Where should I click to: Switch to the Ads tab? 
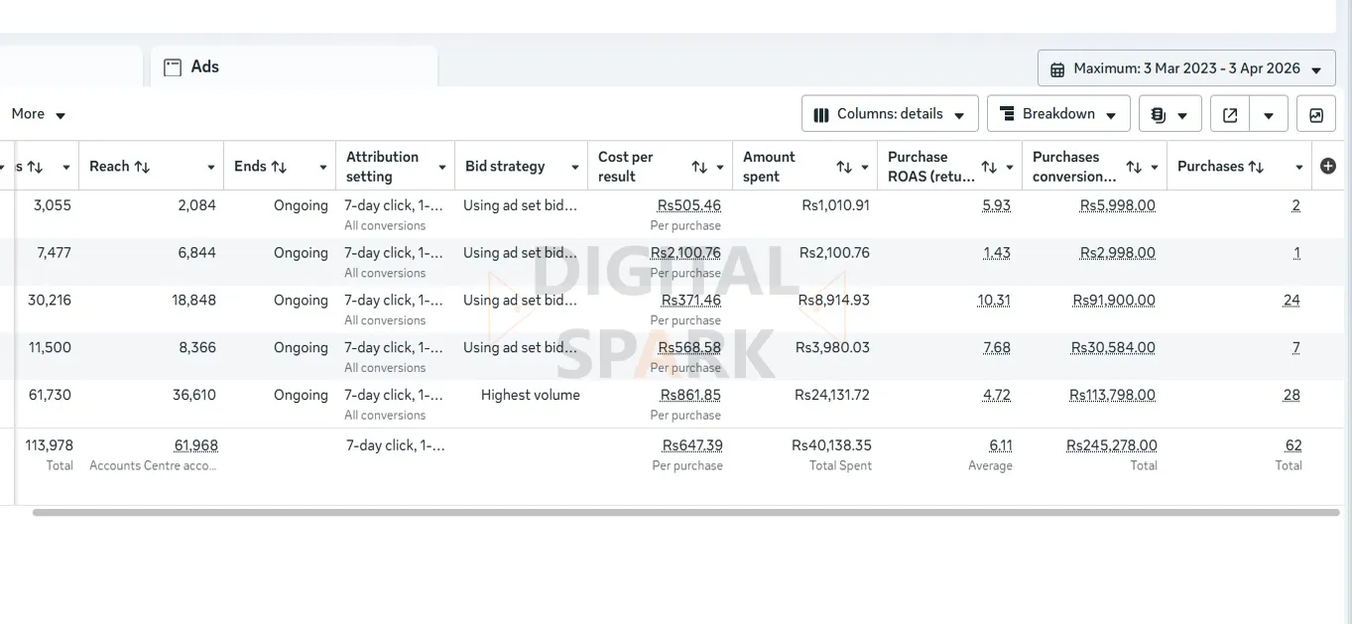(x=204, y=66)
